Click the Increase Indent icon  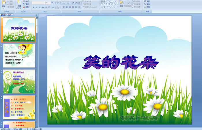(76, 3)
